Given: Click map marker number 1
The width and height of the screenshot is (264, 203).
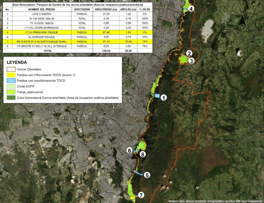Looking at the screenshot, I should click(164, 97).
